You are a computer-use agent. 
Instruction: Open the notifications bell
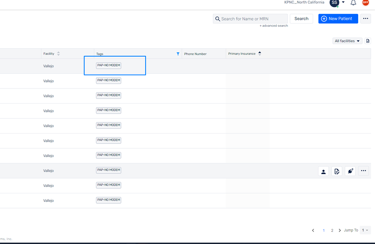[x=353, y=3]
